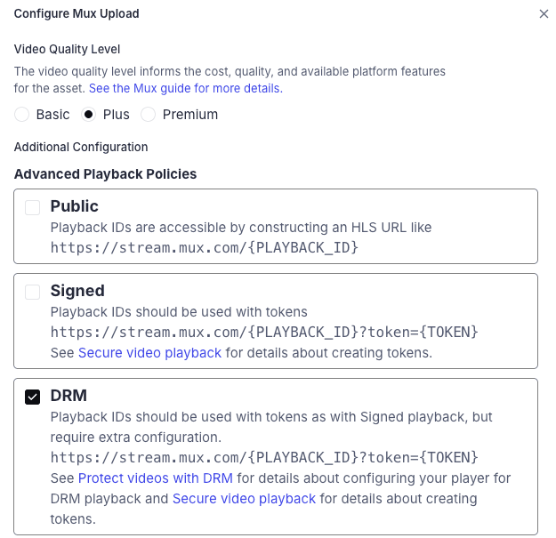The width and height of the screenshot is (556, 538).
Task: Uncheck the DRM playback policy checkbox
Action: coord(33,397)
